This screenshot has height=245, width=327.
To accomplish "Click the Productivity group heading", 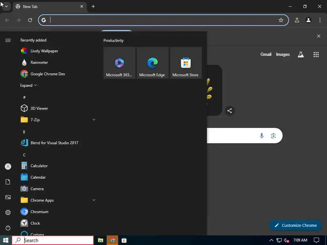I will point(113,41).
